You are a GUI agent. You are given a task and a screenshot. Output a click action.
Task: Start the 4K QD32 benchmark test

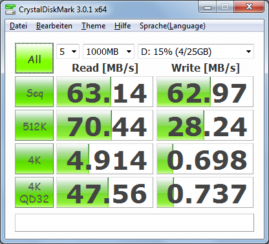click(34, 192)
